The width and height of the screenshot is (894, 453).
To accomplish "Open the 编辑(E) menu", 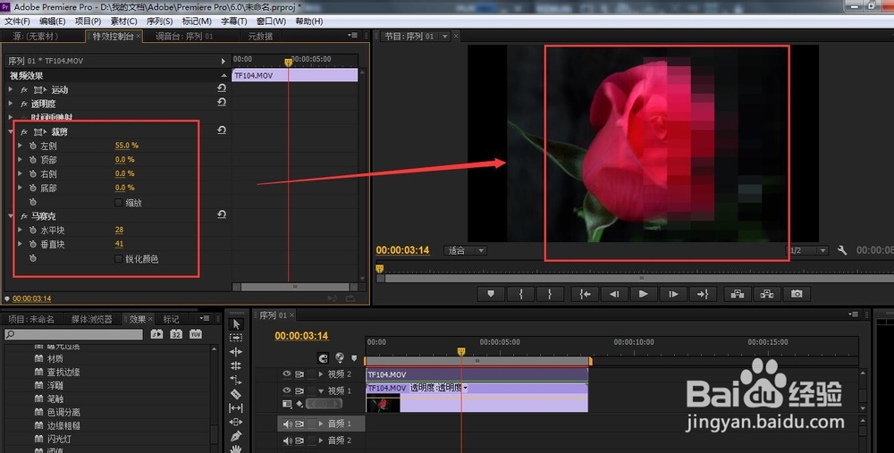I will [x=53, y=21].
